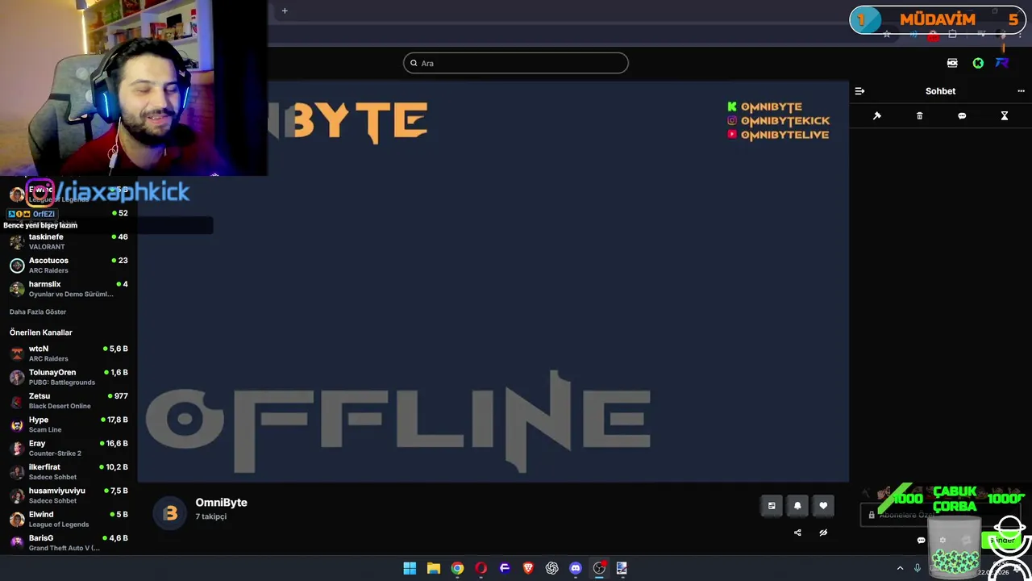Open Elwind in the Önerilen Kanallar list
The width and height of the screenshot is (1032, 581).
pyautogui.click(x=69, y=519)
